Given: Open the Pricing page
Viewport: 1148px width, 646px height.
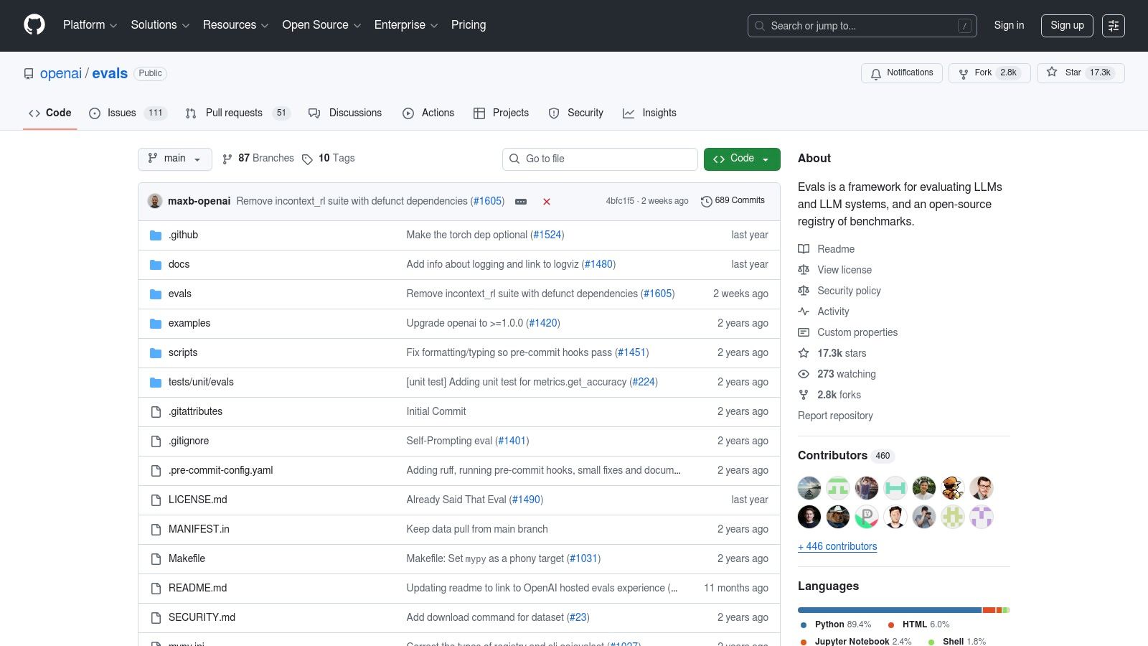Looking at the screenshot, I should [x=469, y=25].
